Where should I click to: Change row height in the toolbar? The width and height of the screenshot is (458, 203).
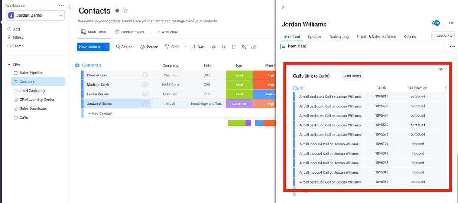click(x=233, y=47)
